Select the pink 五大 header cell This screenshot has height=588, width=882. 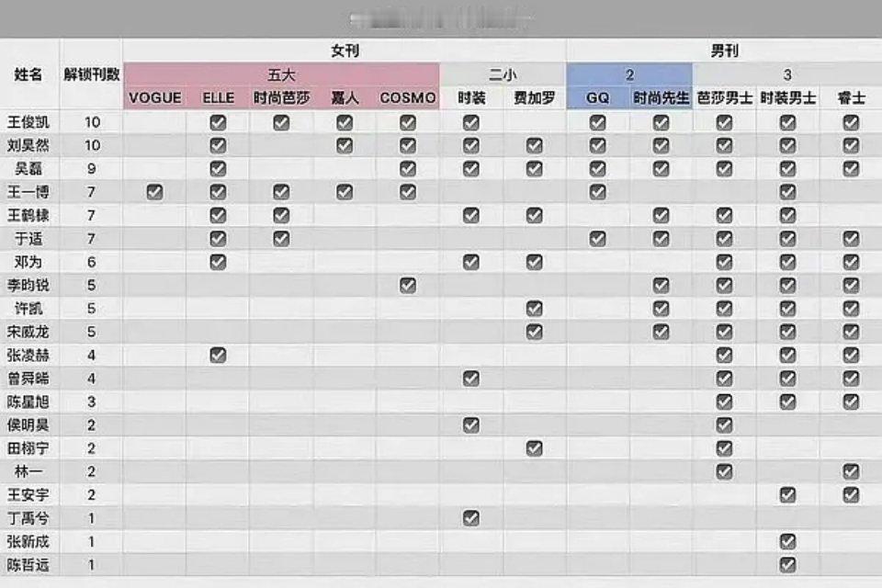tap(281, 74)
